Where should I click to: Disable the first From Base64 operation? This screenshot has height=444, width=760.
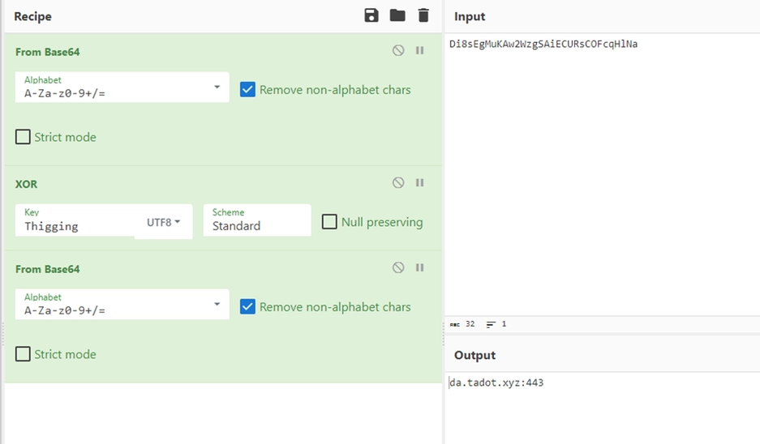tap(398, 50)
